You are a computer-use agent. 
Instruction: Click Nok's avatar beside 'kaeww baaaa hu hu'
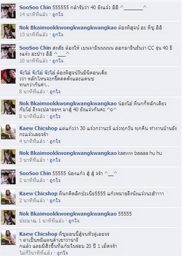coord(8,156)
